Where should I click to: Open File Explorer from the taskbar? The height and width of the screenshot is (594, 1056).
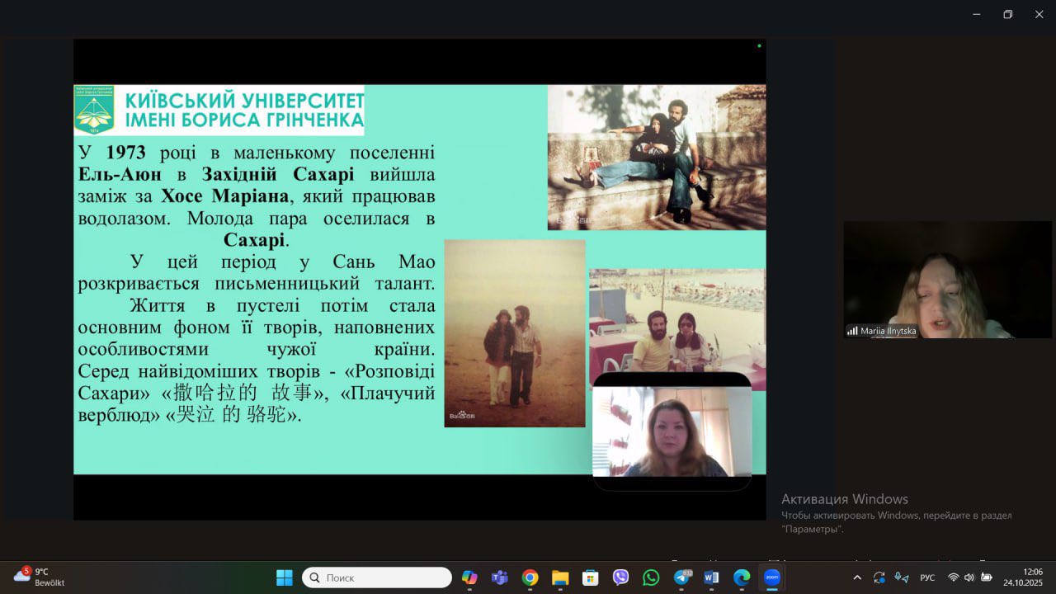[560, 577]
